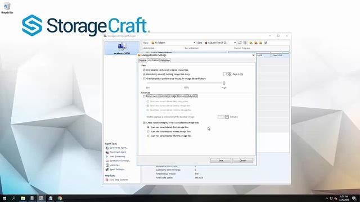The height and width of the screenshot is (202, 360).
Task: Open the Action Center notifications icon
Action: pos(354,198)
